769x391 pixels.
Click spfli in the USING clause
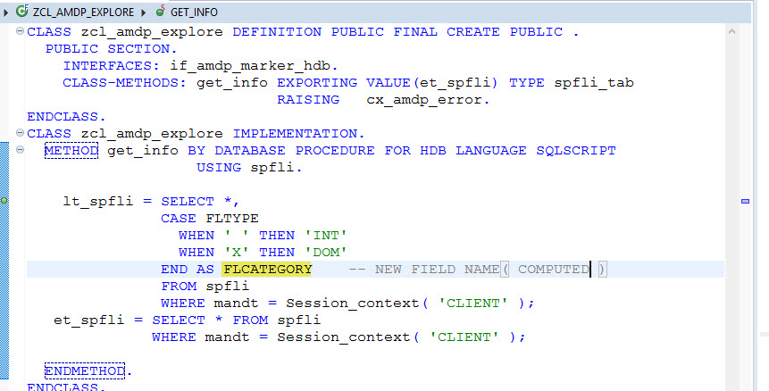tap(272, 168)
